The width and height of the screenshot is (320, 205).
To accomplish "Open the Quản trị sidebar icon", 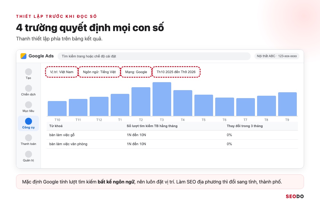I will coord(29,154).
